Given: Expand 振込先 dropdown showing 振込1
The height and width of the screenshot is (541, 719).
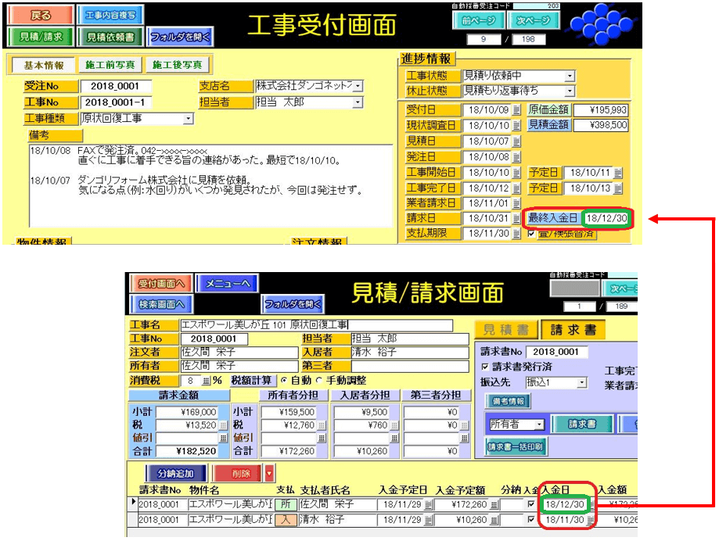Looking at the screenshot, I should coord(581,382).
